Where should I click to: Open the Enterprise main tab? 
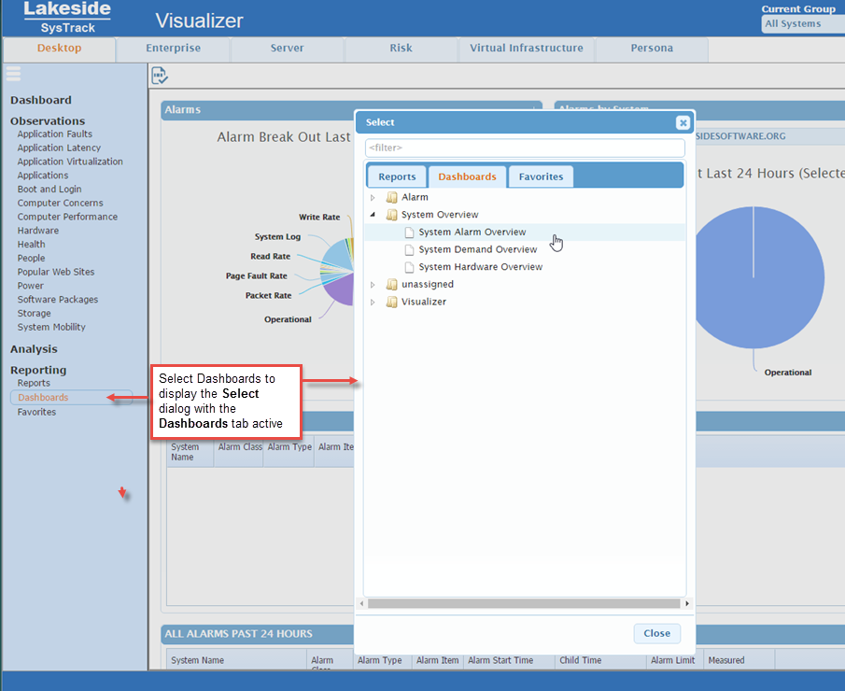pos(173,49)
